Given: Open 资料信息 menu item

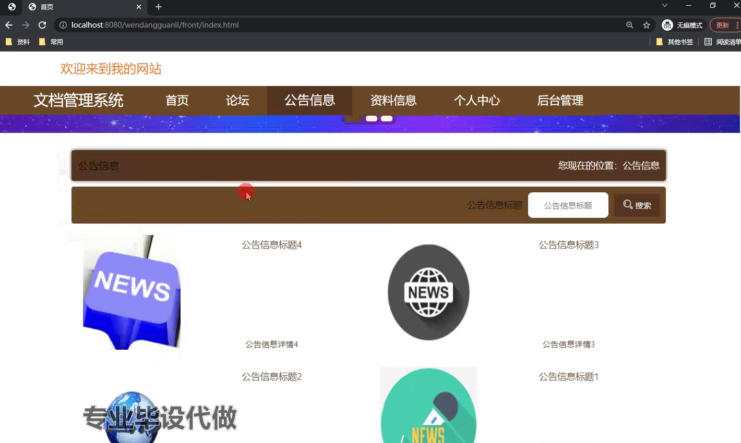Looking at the screenshot, I should [x=393, y=101].
